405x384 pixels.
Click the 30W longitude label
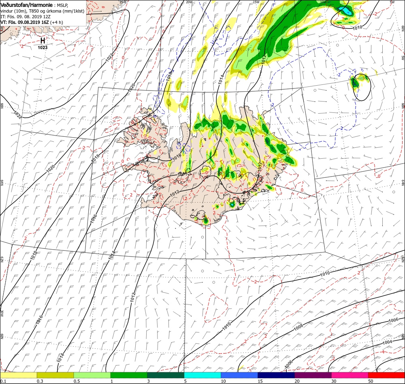coord(2,313)
